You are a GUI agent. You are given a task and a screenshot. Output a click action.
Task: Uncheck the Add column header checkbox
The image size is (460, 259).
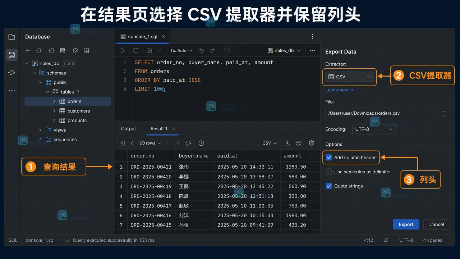coord(329,158)
